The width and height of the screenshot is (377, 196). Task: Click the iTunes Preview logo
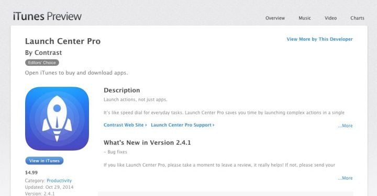(x=47, y=16)
